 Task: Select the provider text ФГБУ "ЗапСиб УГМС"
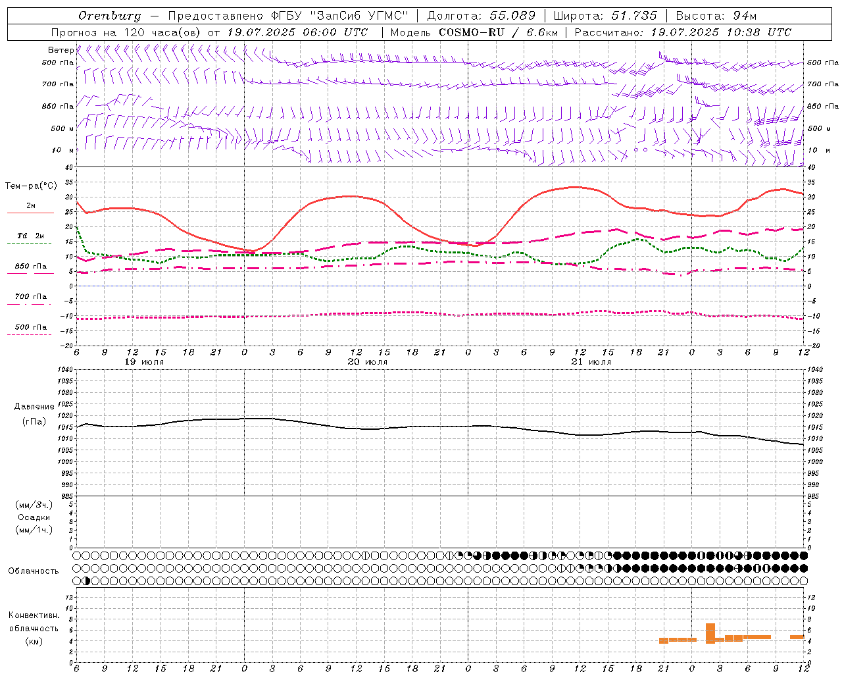[340, 16]
